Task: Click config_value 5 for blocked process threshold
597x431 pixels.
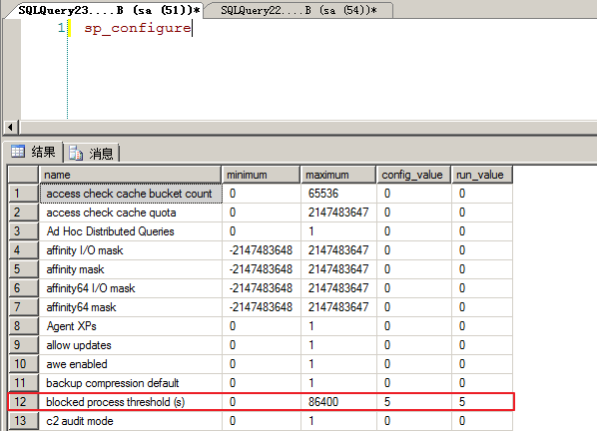Action: pyautogui.click(x=414, y=402)
